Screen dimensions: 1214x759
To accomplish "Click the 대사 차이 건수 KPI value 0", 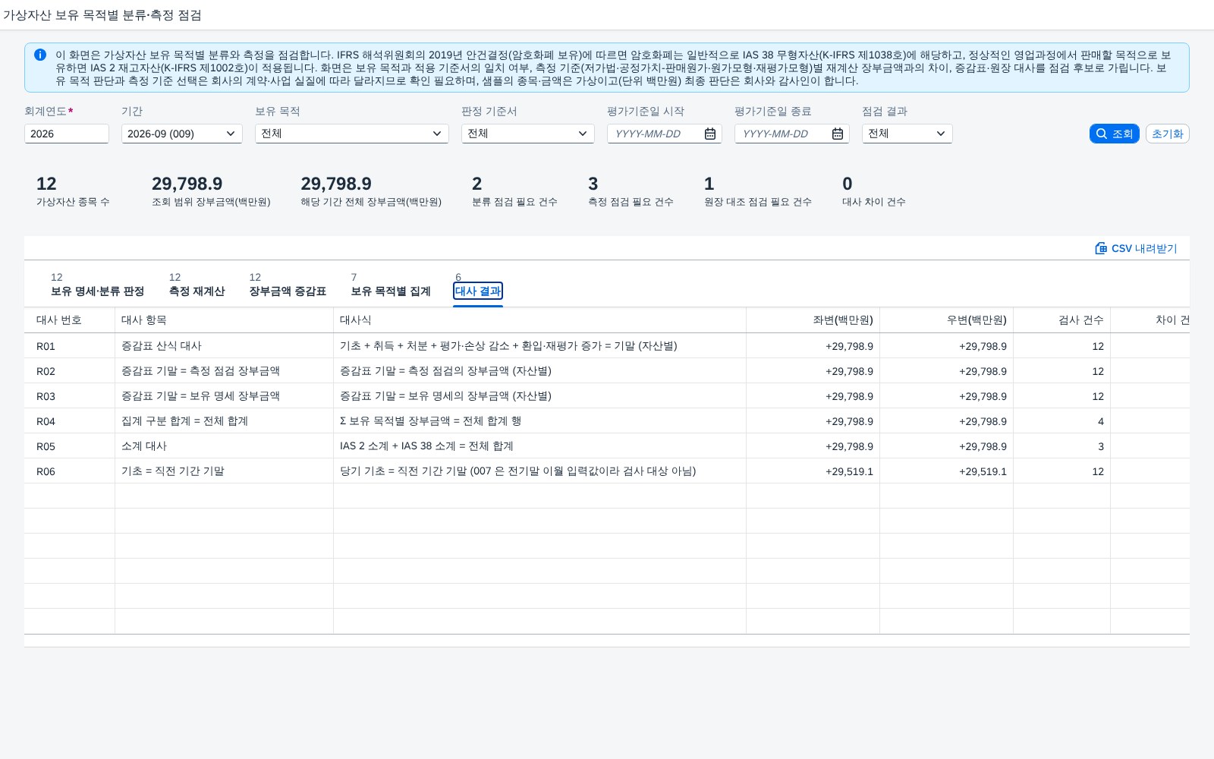I will point(848,184).
